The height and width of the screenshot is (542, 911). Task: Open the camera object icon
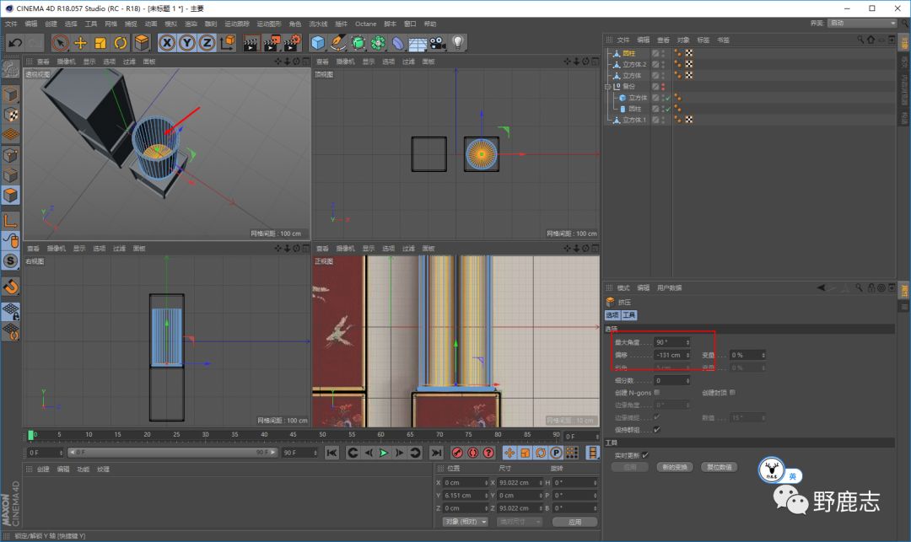[438, 42]
